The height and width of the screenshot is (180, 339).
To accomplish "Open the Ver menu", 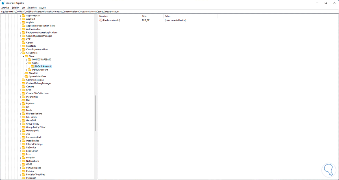I will click(23, 8).
